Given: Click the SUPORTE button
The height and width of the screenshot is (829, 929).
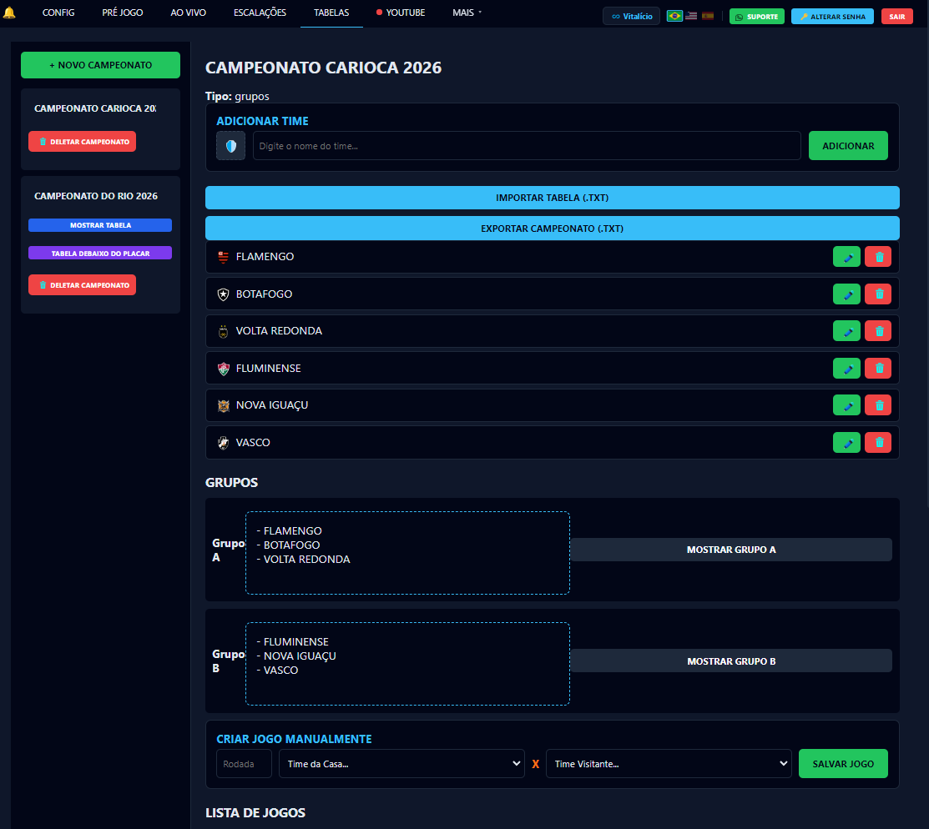Looking at the screenshot, I should (756, 17).
